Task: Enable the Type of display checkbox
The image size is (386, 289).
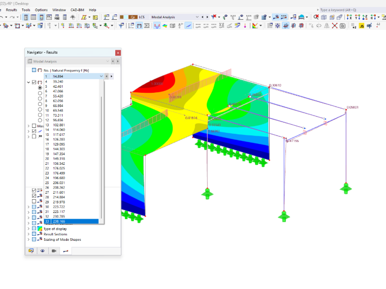Action: click(34, 229)
